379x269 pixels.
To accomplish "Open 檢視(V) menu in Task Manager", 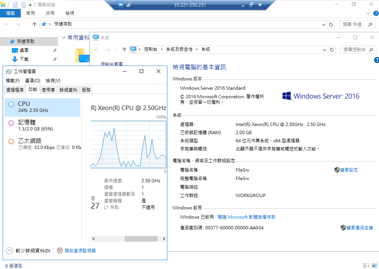I will pyautogui.click(x=53, y=80).
